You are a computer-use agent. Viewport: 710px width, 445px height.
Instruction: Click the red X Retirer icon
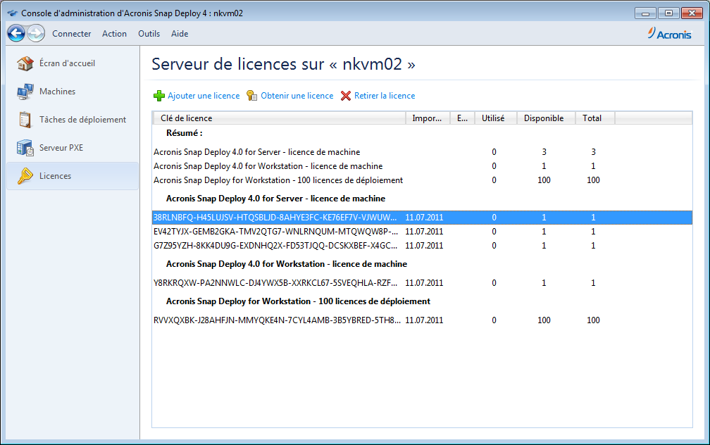(346, 96)
